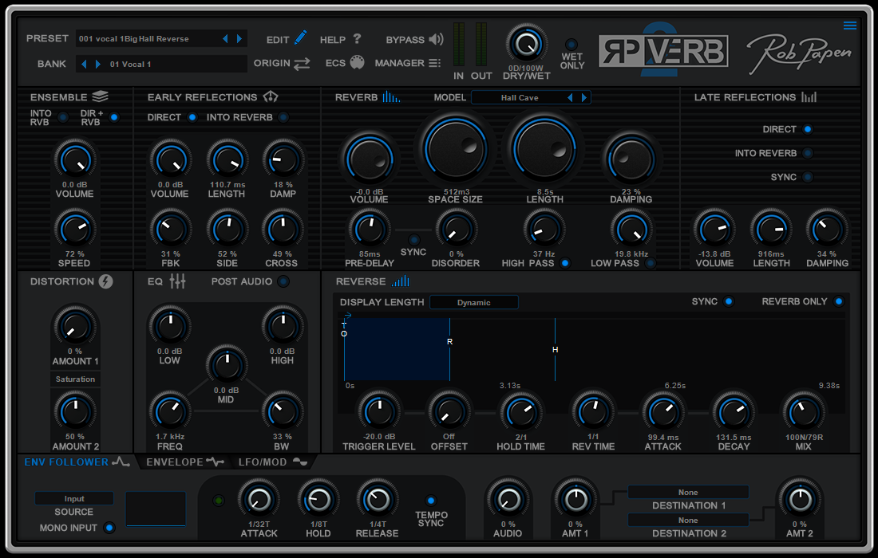
Task: Go to previous bank with left arrow
Action: click(x=84, y=65)
